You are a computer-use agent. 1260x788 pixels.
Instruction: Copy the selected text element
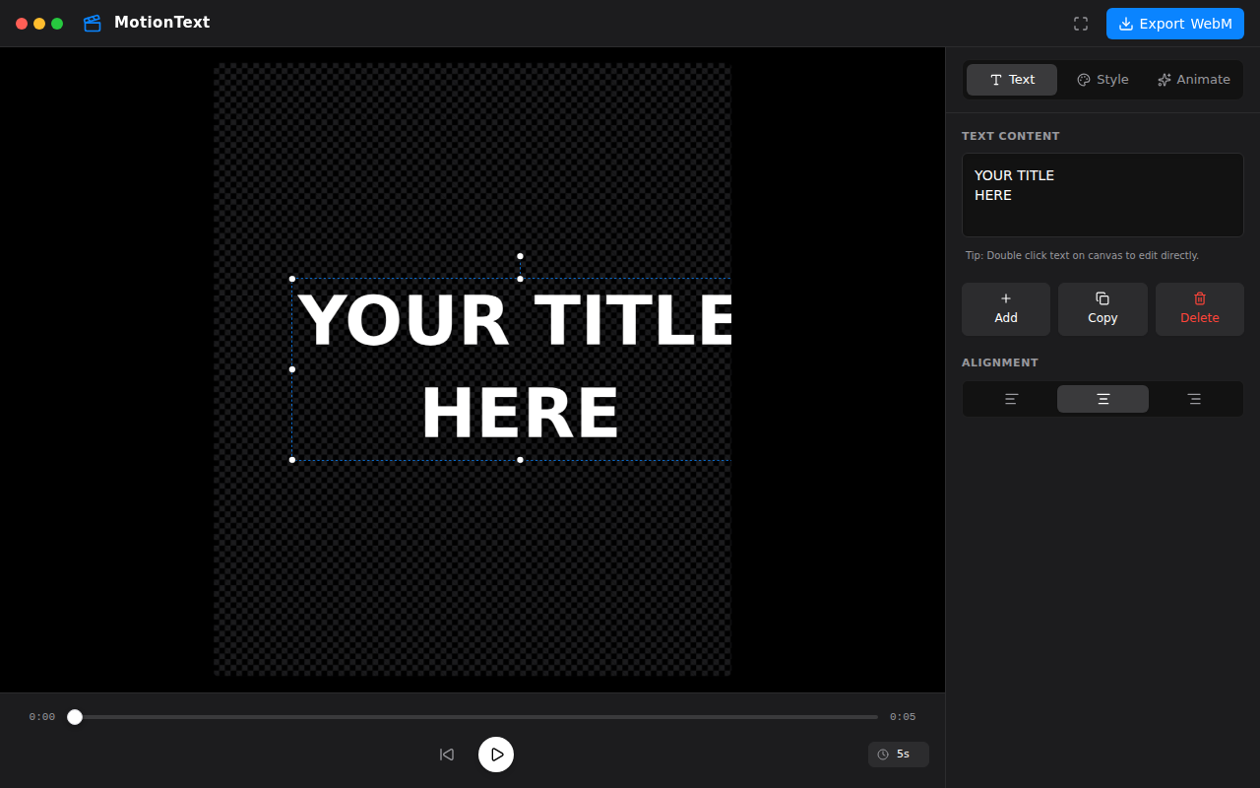pyautogui.click(x=1102, y=309)
